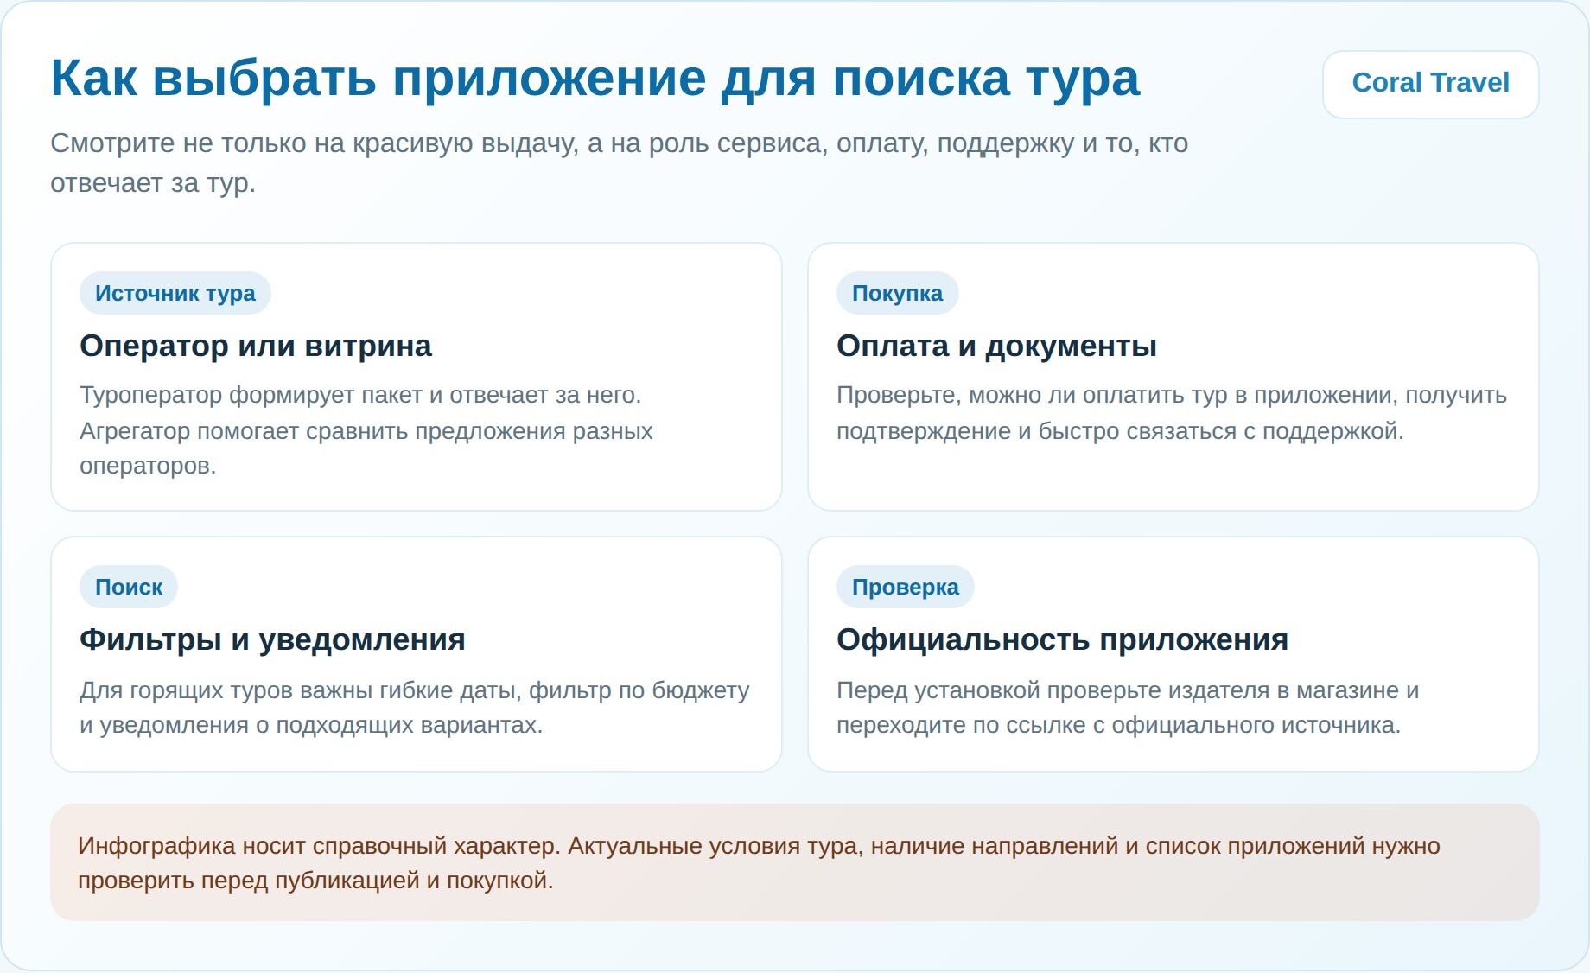Click the text "Проверьте, можно ли оплатить тур в приложении"
Image resolution: width=1590 pixels, height=973 pixels.
click(x=1116, y=395)
